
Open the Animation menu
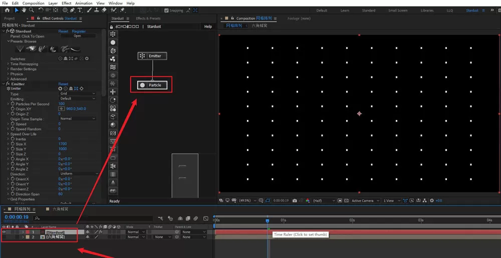coord(84,3)
